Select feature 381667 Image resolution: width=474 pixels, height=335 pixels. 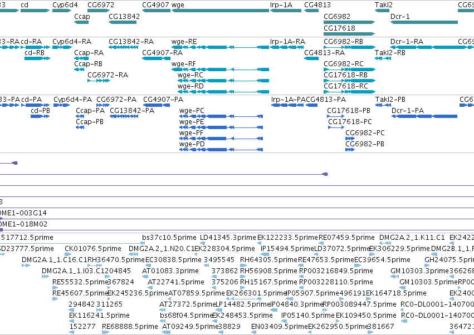pyautogui.click(x=381, y=327)
